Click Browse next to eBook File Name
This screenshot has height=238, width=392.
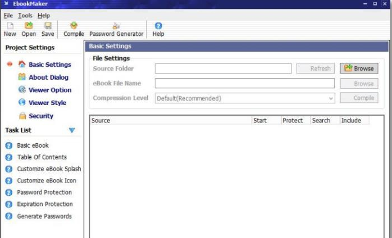coord(359,84)
